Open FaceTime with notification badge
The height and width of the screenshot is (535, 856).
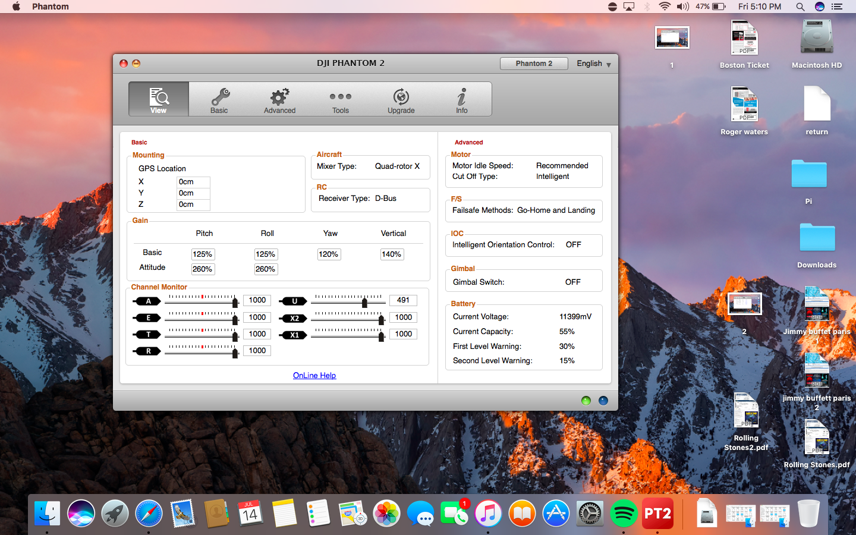454,513
